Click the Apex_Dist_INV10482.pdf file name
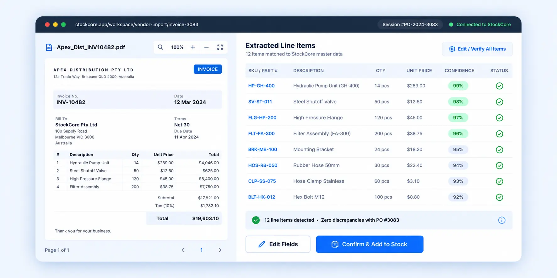Image resolution: width=557 pixels, height=278 pixels. [x=91, y=47]
